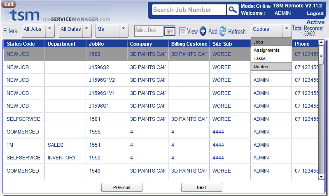Click the vertical scrollbar thumb
Screen dimensions: 329x196
(x=321, y=55)
